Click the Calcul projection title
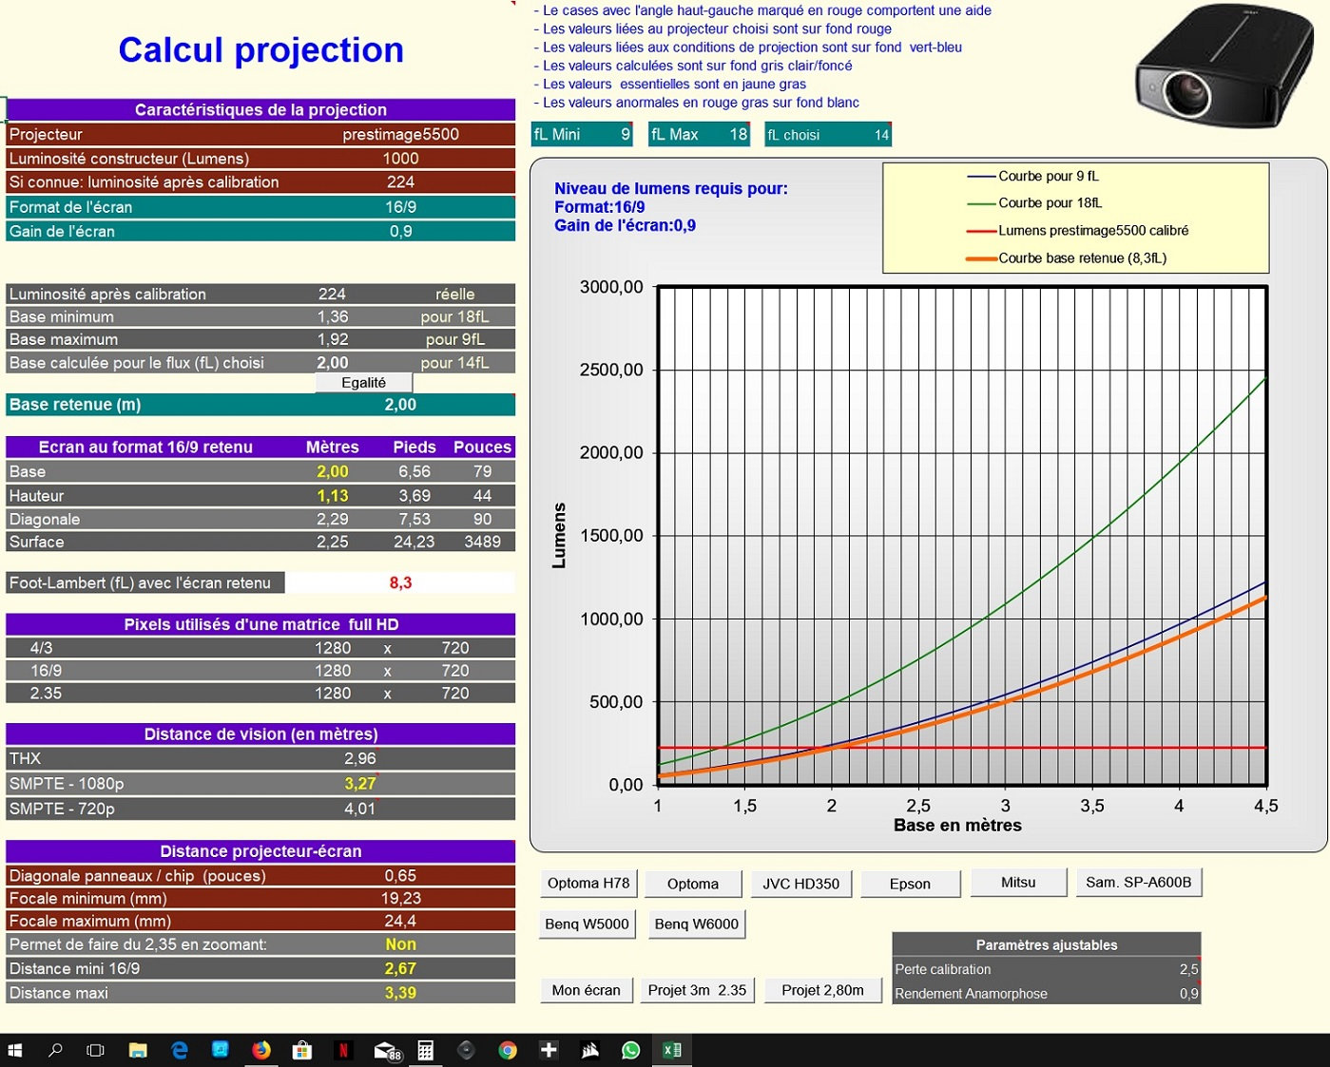Image resolution: width=1330 pixels, height=1067 pixels. pyautogui.click(x=261, y=50)
